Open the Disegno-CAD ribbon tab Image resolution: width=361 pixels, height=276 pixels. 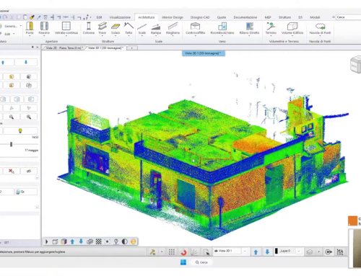[x=200, y=17]
